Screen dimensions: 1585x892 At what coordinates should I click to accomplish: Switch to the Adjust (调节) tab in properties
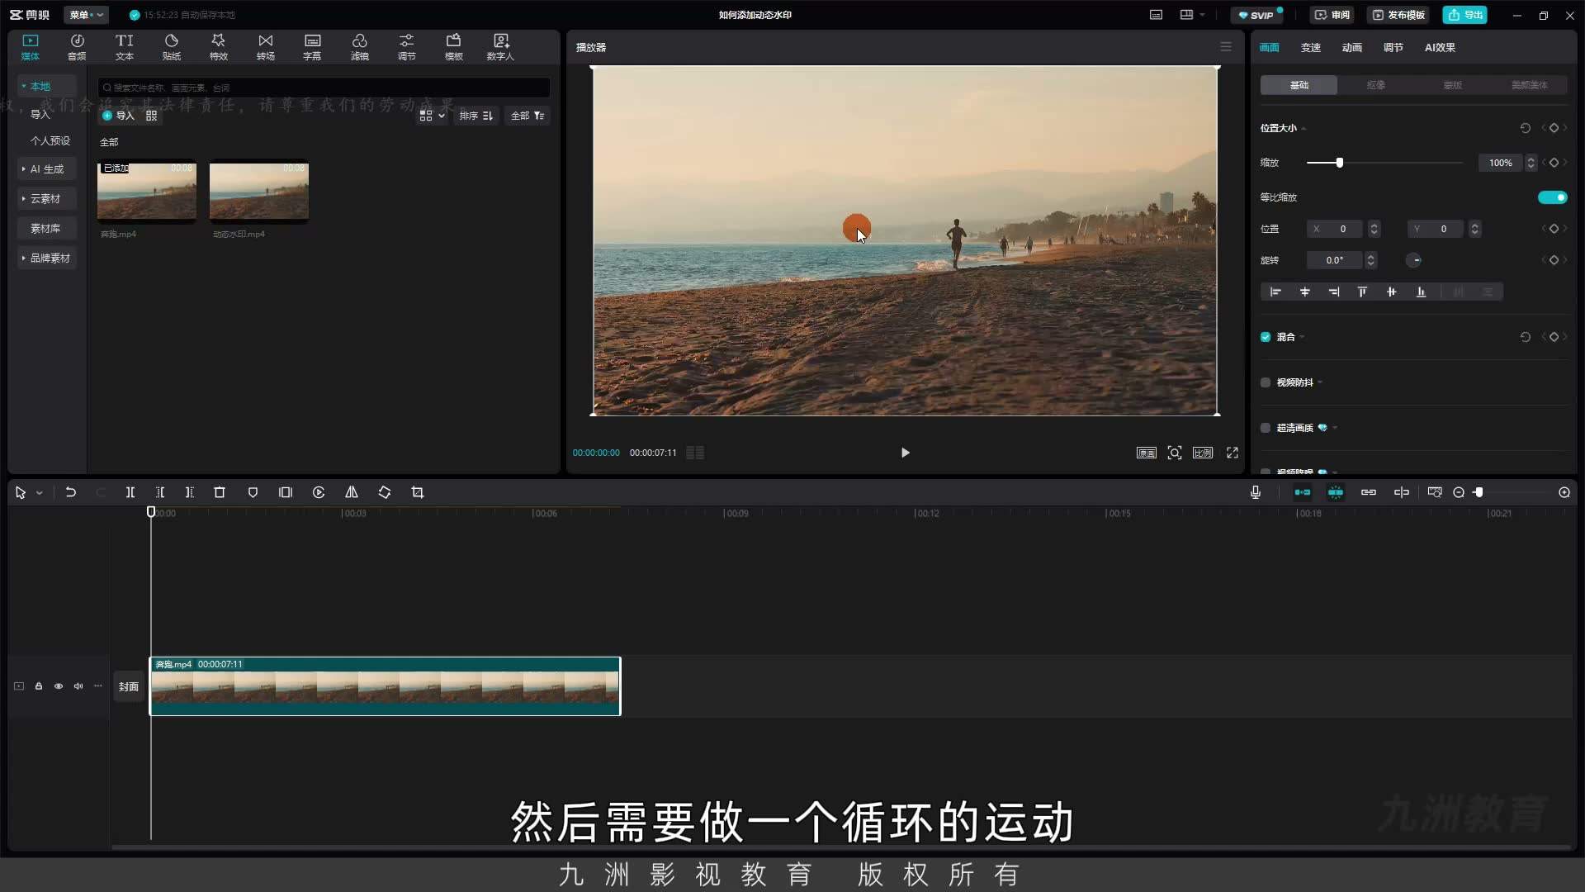click(x=1393, y=47)
